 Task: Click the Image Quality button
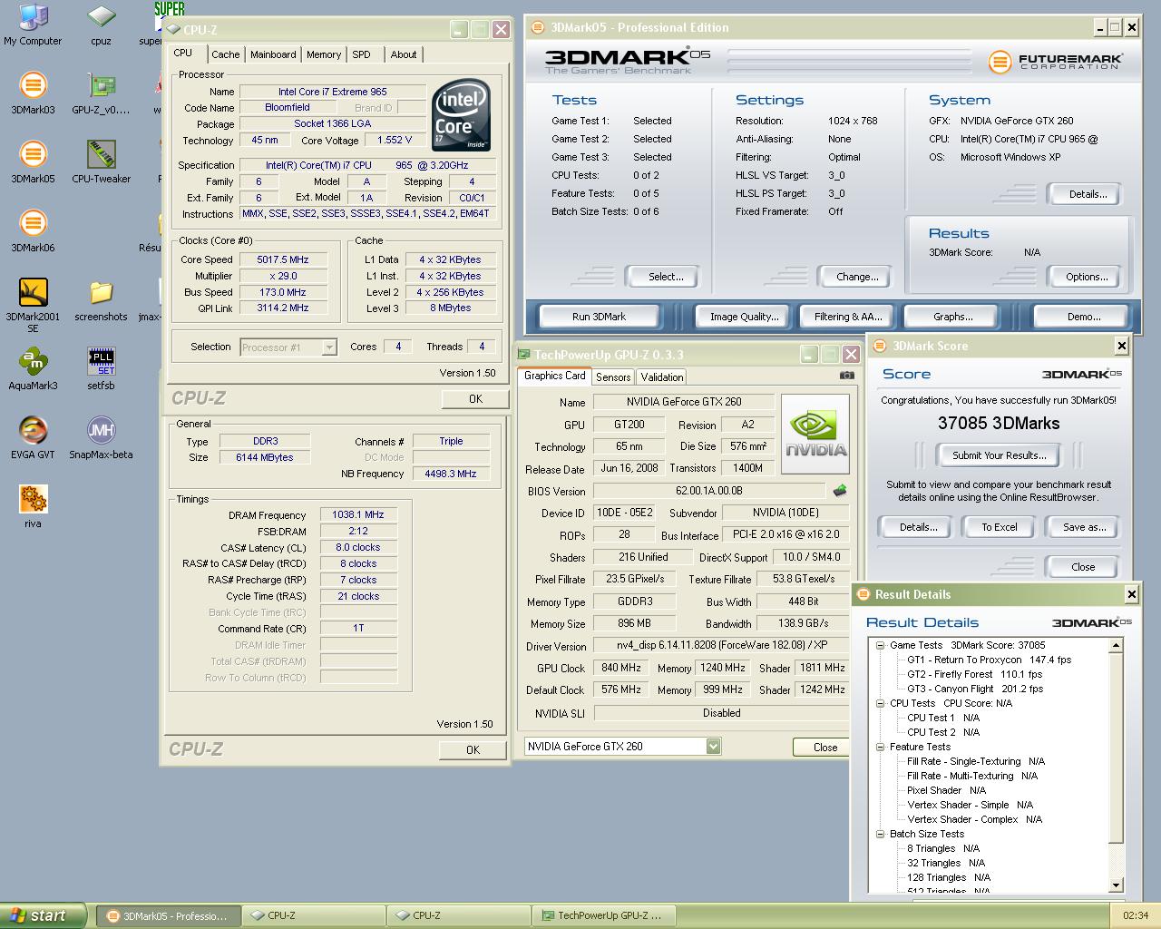(x=744, y=317)
